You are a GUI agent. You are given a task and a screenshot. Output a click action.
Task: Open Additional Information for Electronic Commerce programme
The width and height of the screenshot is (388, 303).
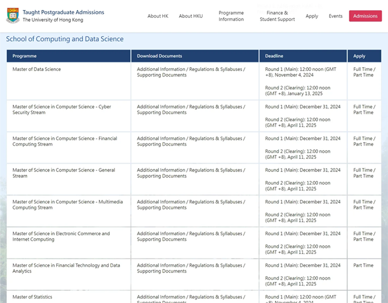click(x=161, y=234)
